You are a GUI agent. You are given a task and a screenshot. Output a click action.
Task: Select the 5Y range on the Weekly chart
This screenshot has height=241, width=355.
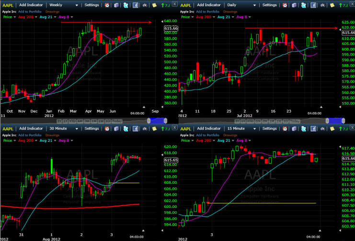(x=59, y=121)
